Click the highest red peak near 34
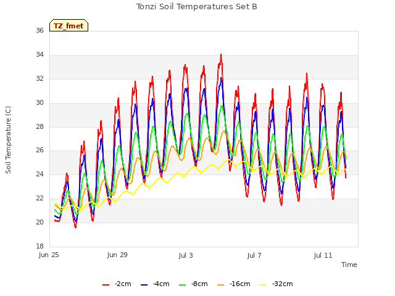The width and height of the screenshot is (395, 296). (x=221, y=55)
